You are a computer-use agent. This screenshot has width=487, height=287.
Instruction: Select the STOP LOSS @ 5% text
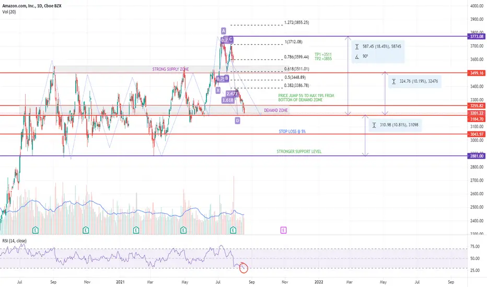point(292,131)
